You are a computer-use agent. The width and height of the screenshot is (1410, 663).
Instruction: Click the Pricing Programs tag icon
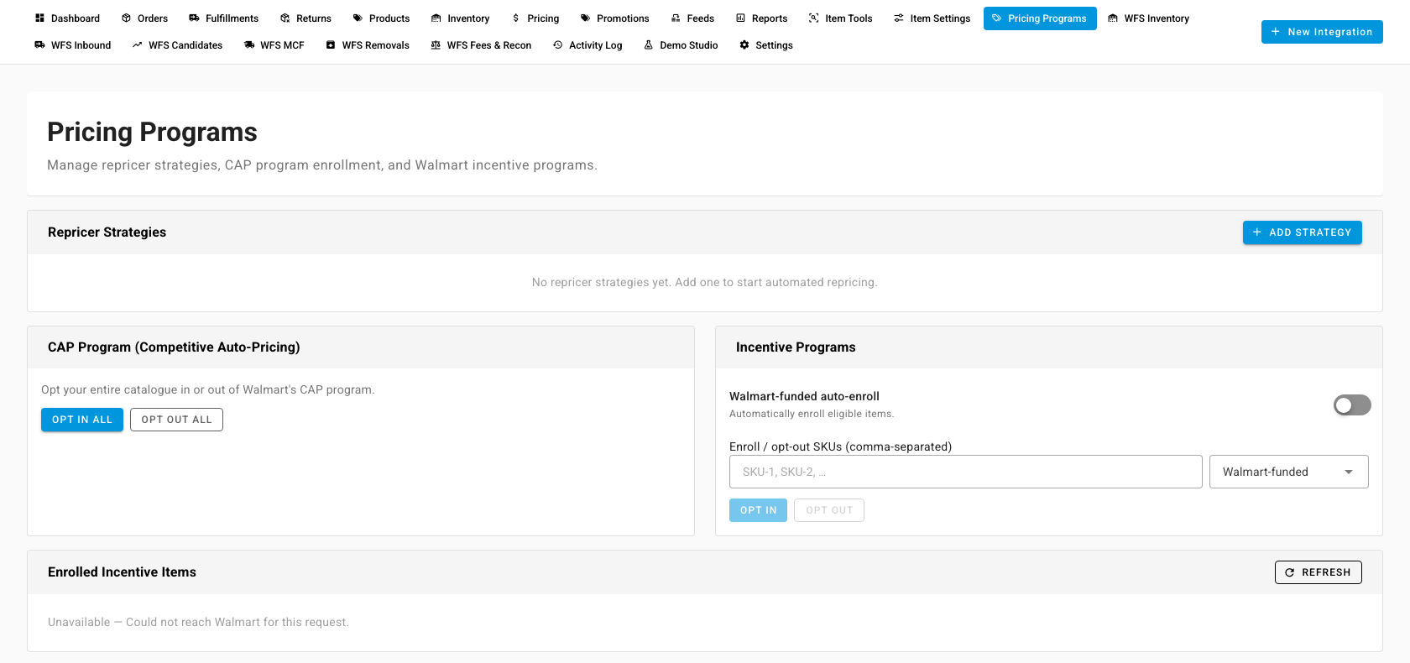pos(996,18)
